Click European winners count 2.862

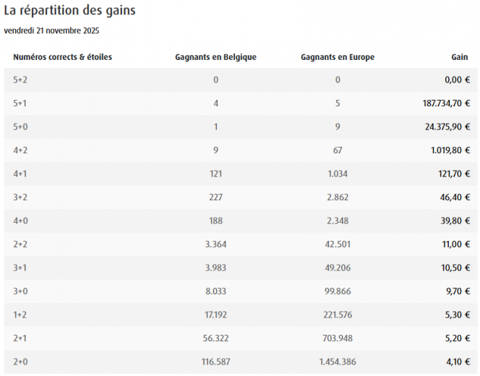pos(338,197)
